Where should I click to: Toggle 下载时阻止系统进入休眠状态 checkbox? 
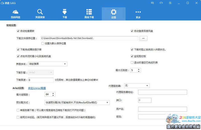pyautogui.click(x=132, y=49)
